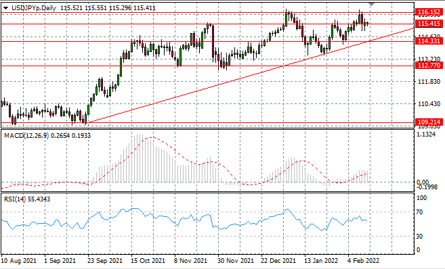Select the blue RSI line at its December peak
This screenshot has width=445, height=269.
[x=287, y=210]
